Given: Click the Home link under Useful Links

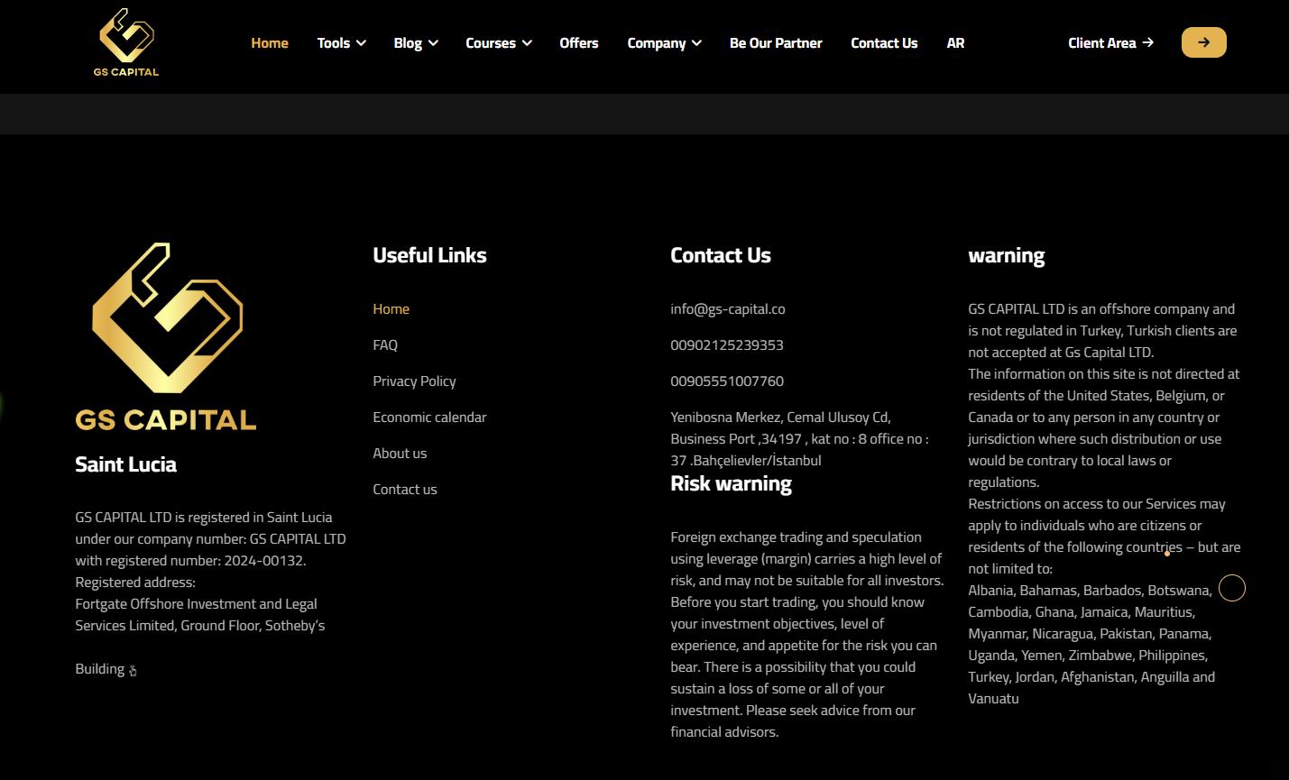Looking at the screenshot, I should click(391, 308).
